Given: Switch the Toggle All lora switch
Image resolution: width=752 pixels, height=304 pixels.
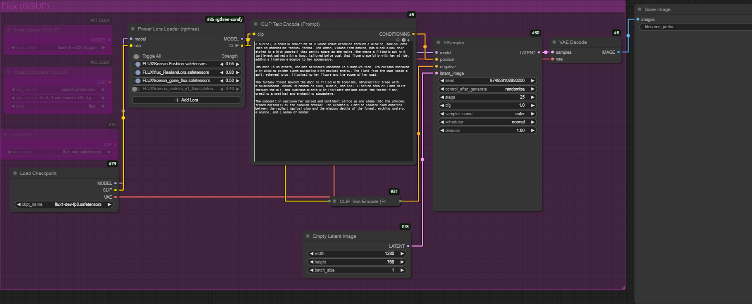Looking at the screenshot, I should [x=136, y=56].
